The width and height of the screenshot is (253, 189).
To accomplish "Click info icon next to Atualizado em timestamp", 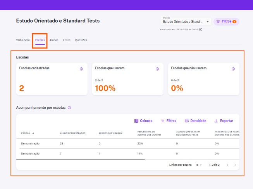I will [x=201, y=29].
